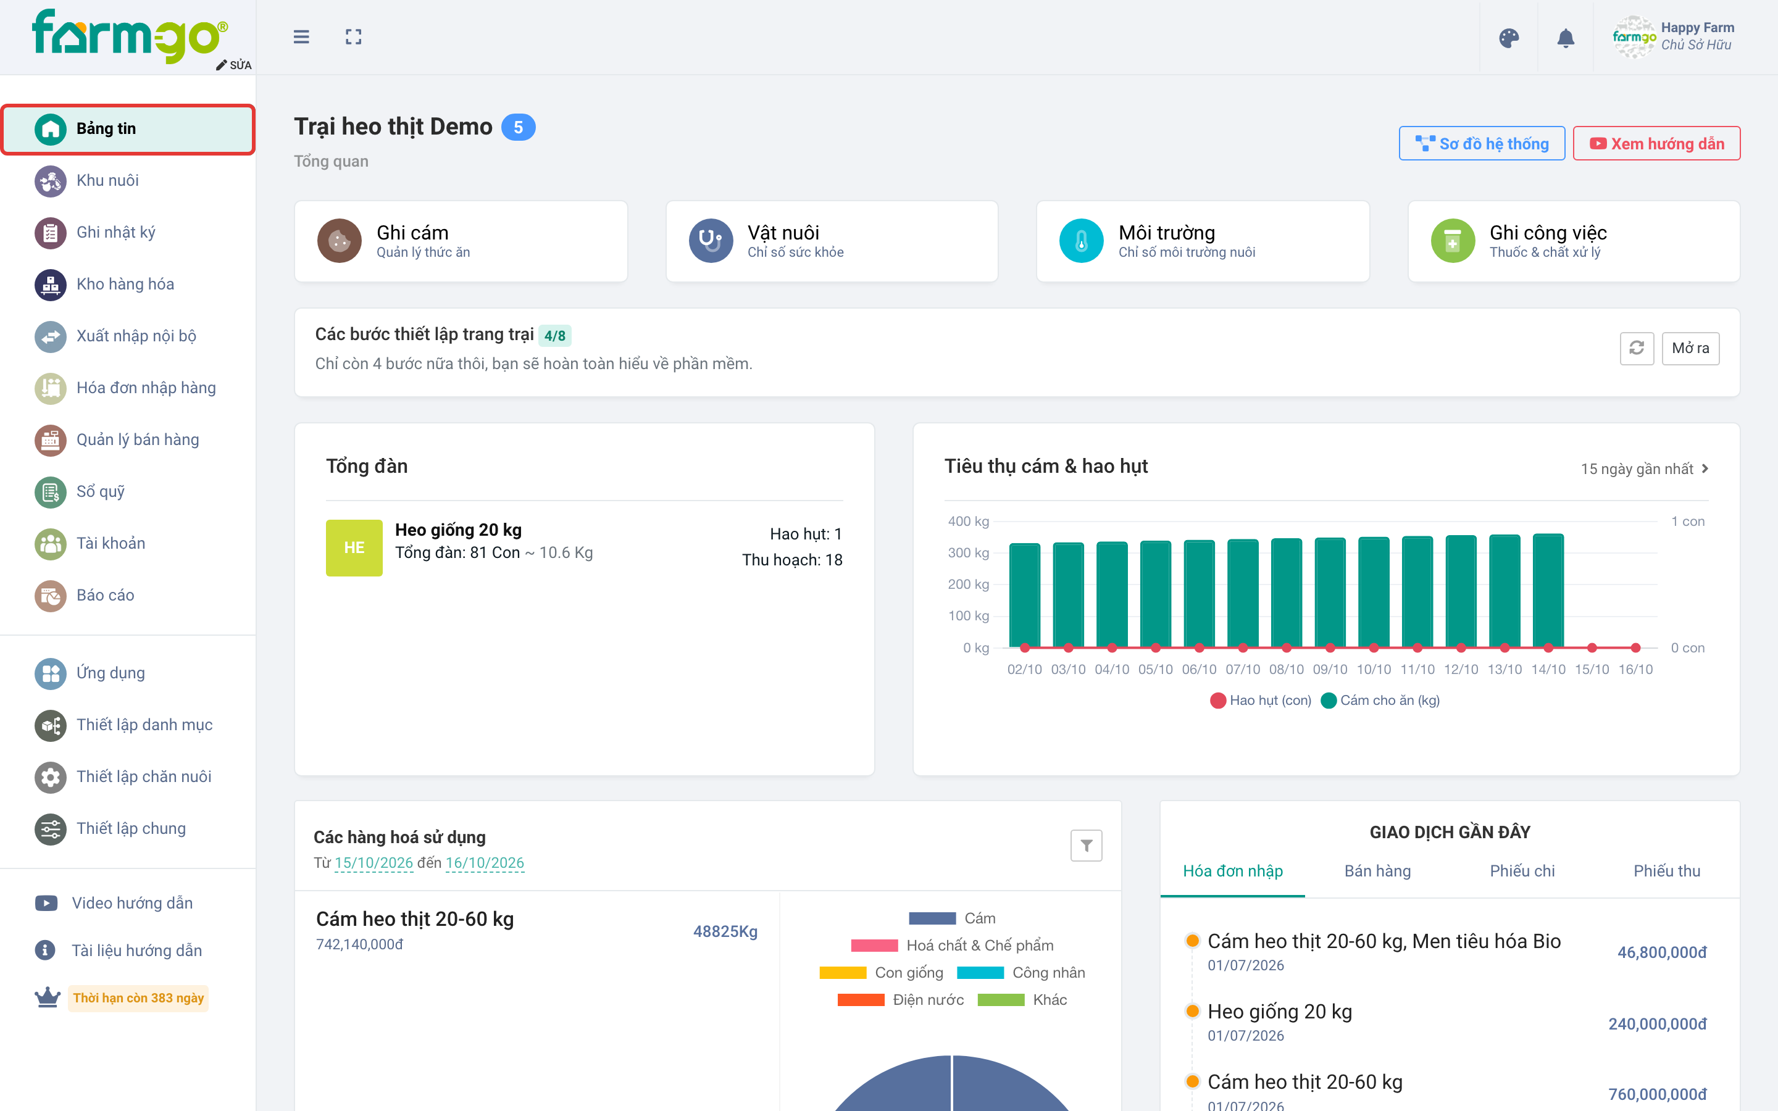Open the theme palette icon
The height and width of the screenshot is (1111, 1778).
point(1508,38)
